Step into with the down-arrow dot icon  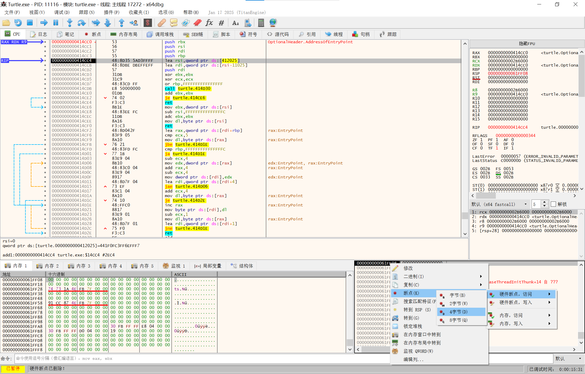click(x=69, y=23)
